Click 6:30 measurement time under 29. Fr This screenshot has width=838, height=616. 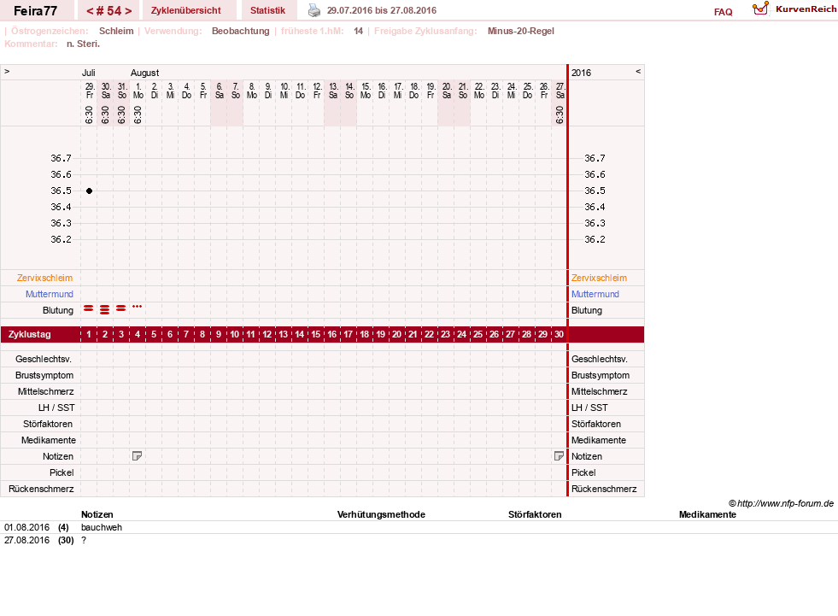click(89, 114)
